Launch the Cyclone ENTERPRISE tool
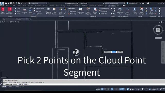 (10, 11)
